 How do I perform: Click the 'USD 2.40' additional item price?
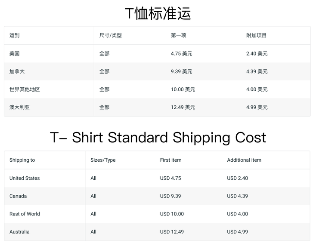237,178
